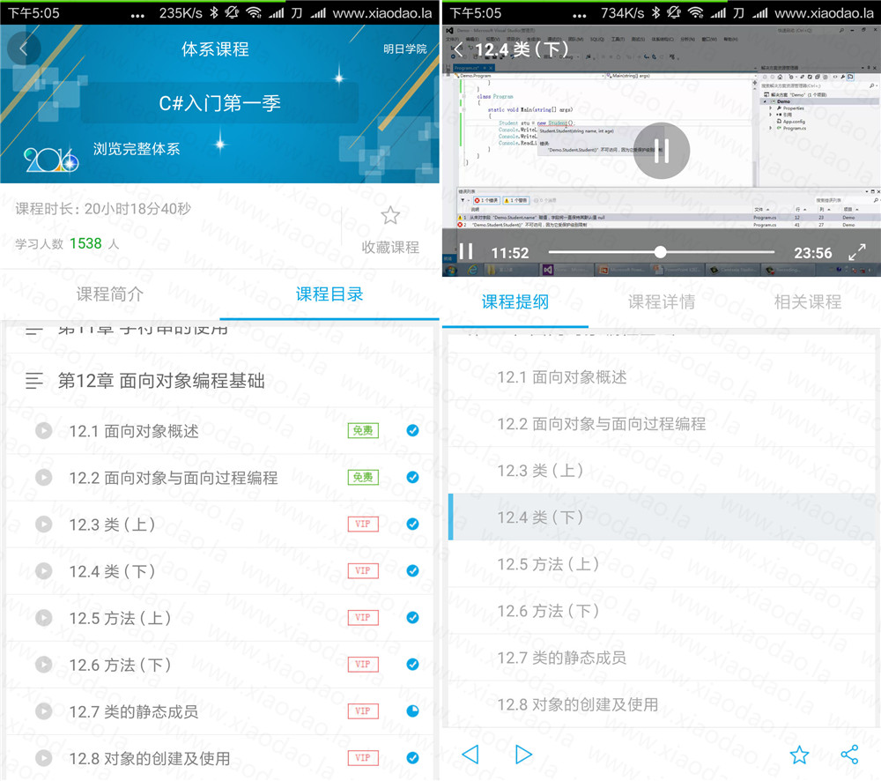Image resolution: width=881 pixels, height=781 pixels.
Task: Toggle the checkmark for 12.5 方法（上）
Action: [x=412, y=618]
